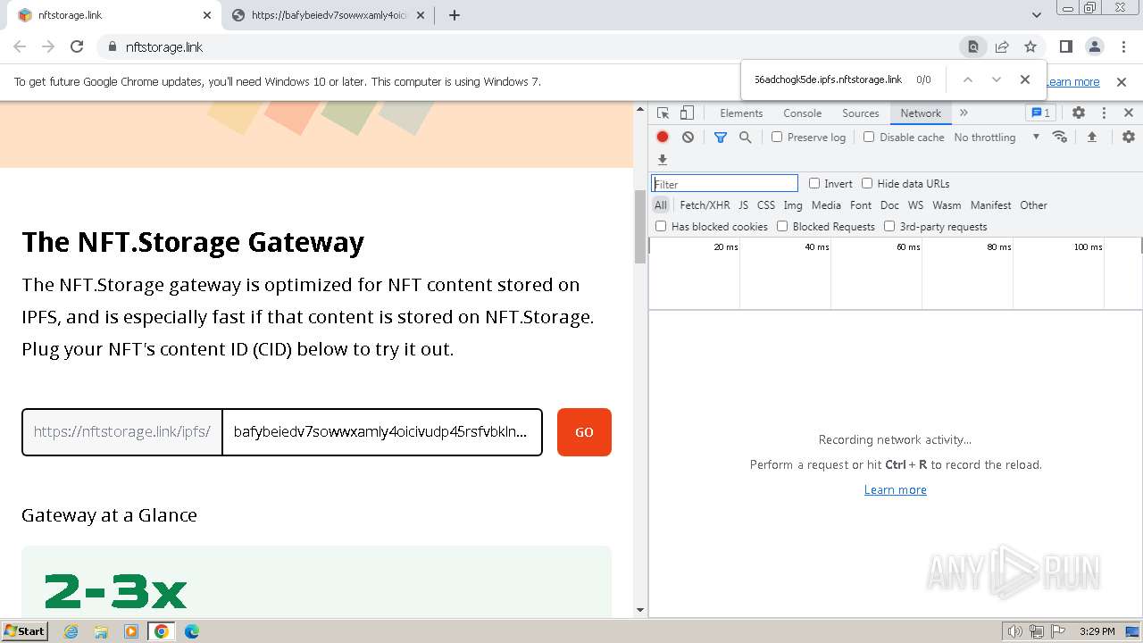Switch to the Elements tab

[x=741, y=113]
